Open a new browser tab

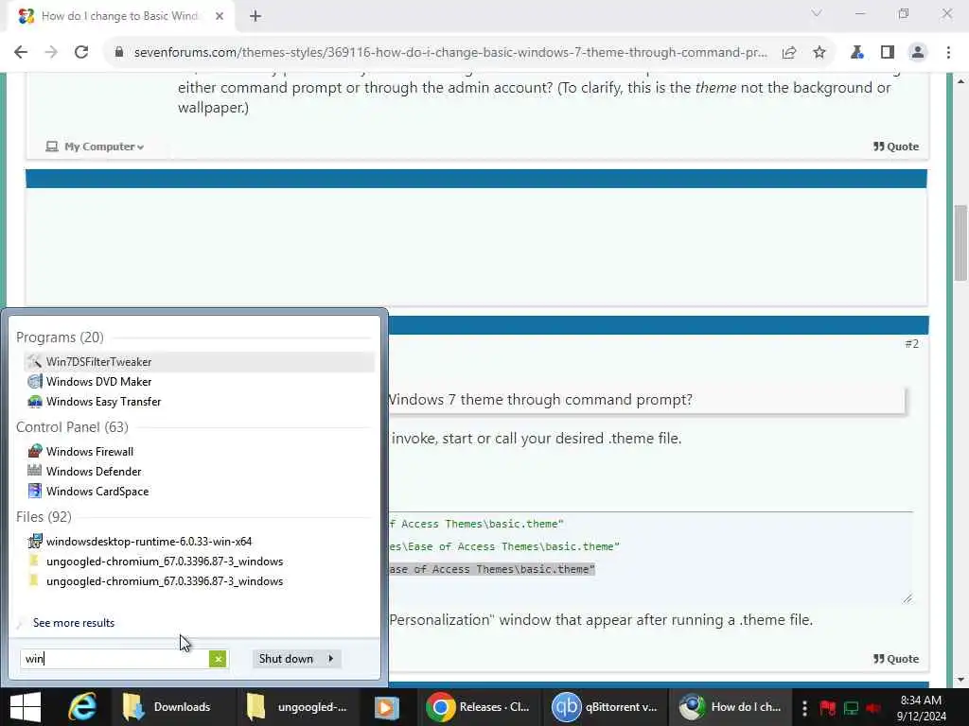(255, 16)
